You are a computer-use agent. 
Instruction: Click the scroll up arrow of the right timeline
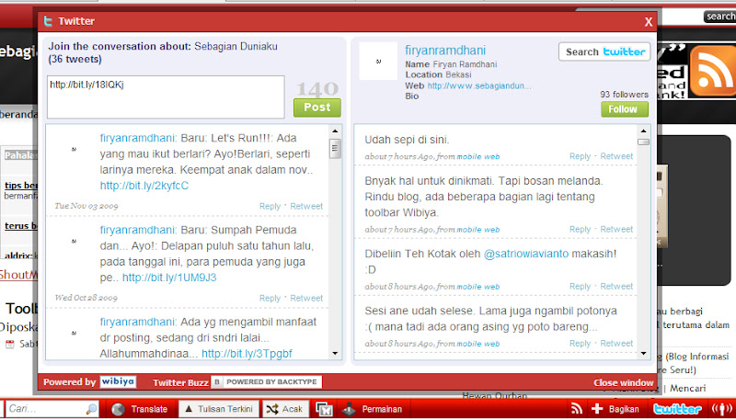(x=643, y=131)
